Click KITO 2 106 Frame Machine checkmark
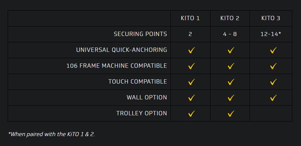 pos(231,66)
